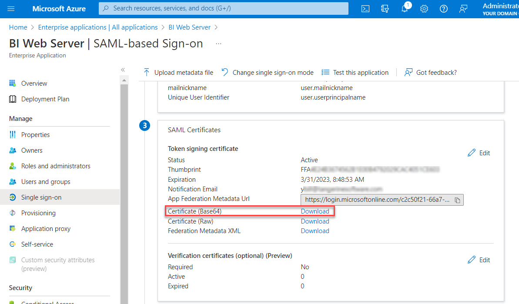Click Upload metadata file
Viewport: 519px width, 304px height.
click(x=178, y=73)
